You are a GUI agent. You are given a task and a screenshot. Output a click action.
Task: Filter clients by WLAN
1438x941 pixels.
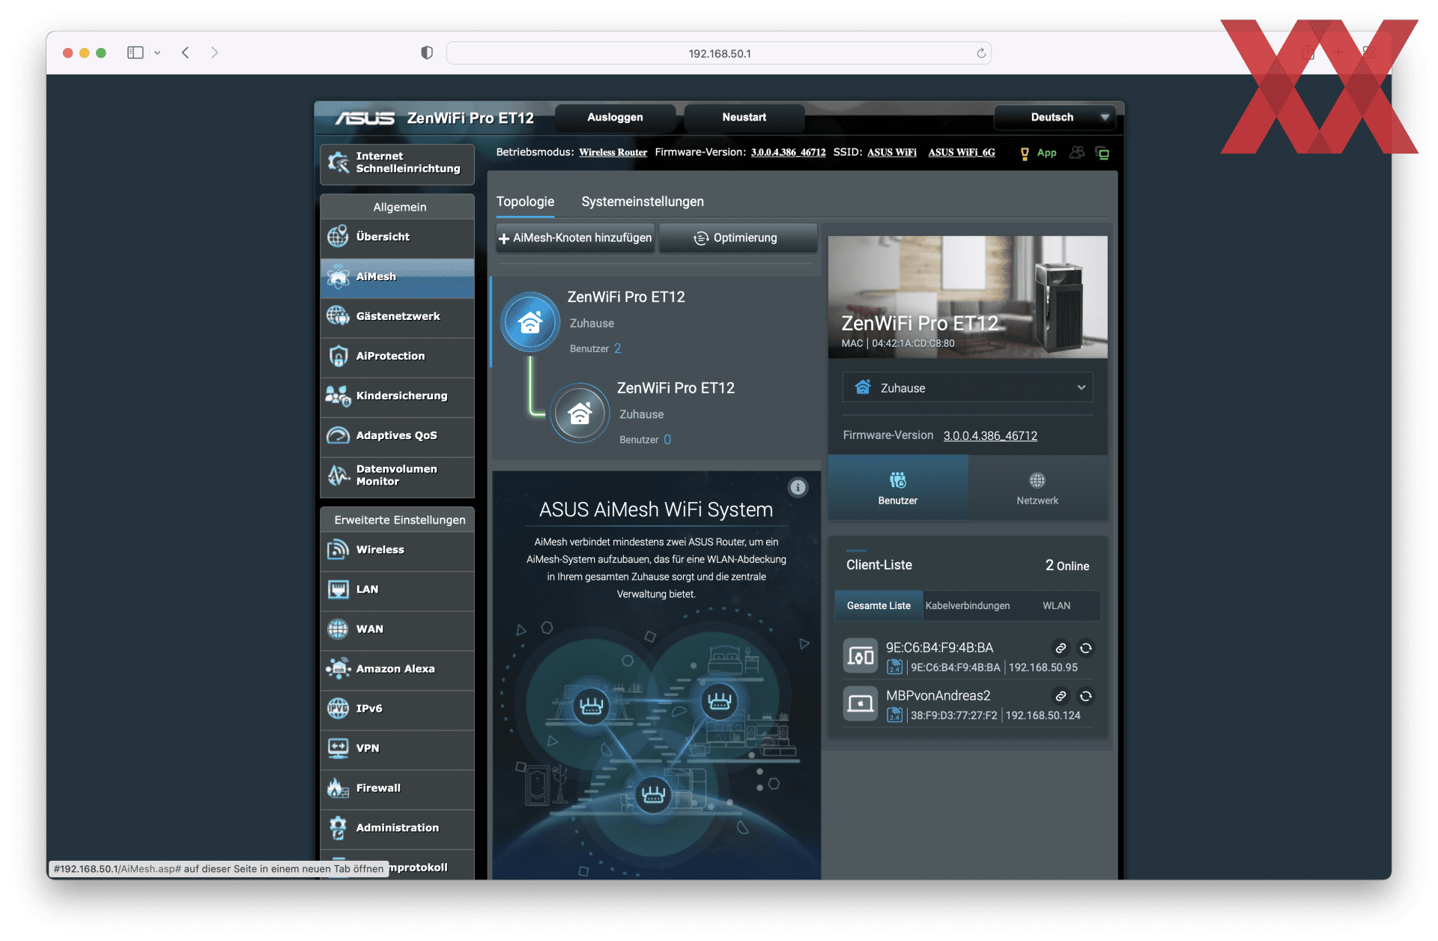pyautogui.click(x=1056, y=606)
